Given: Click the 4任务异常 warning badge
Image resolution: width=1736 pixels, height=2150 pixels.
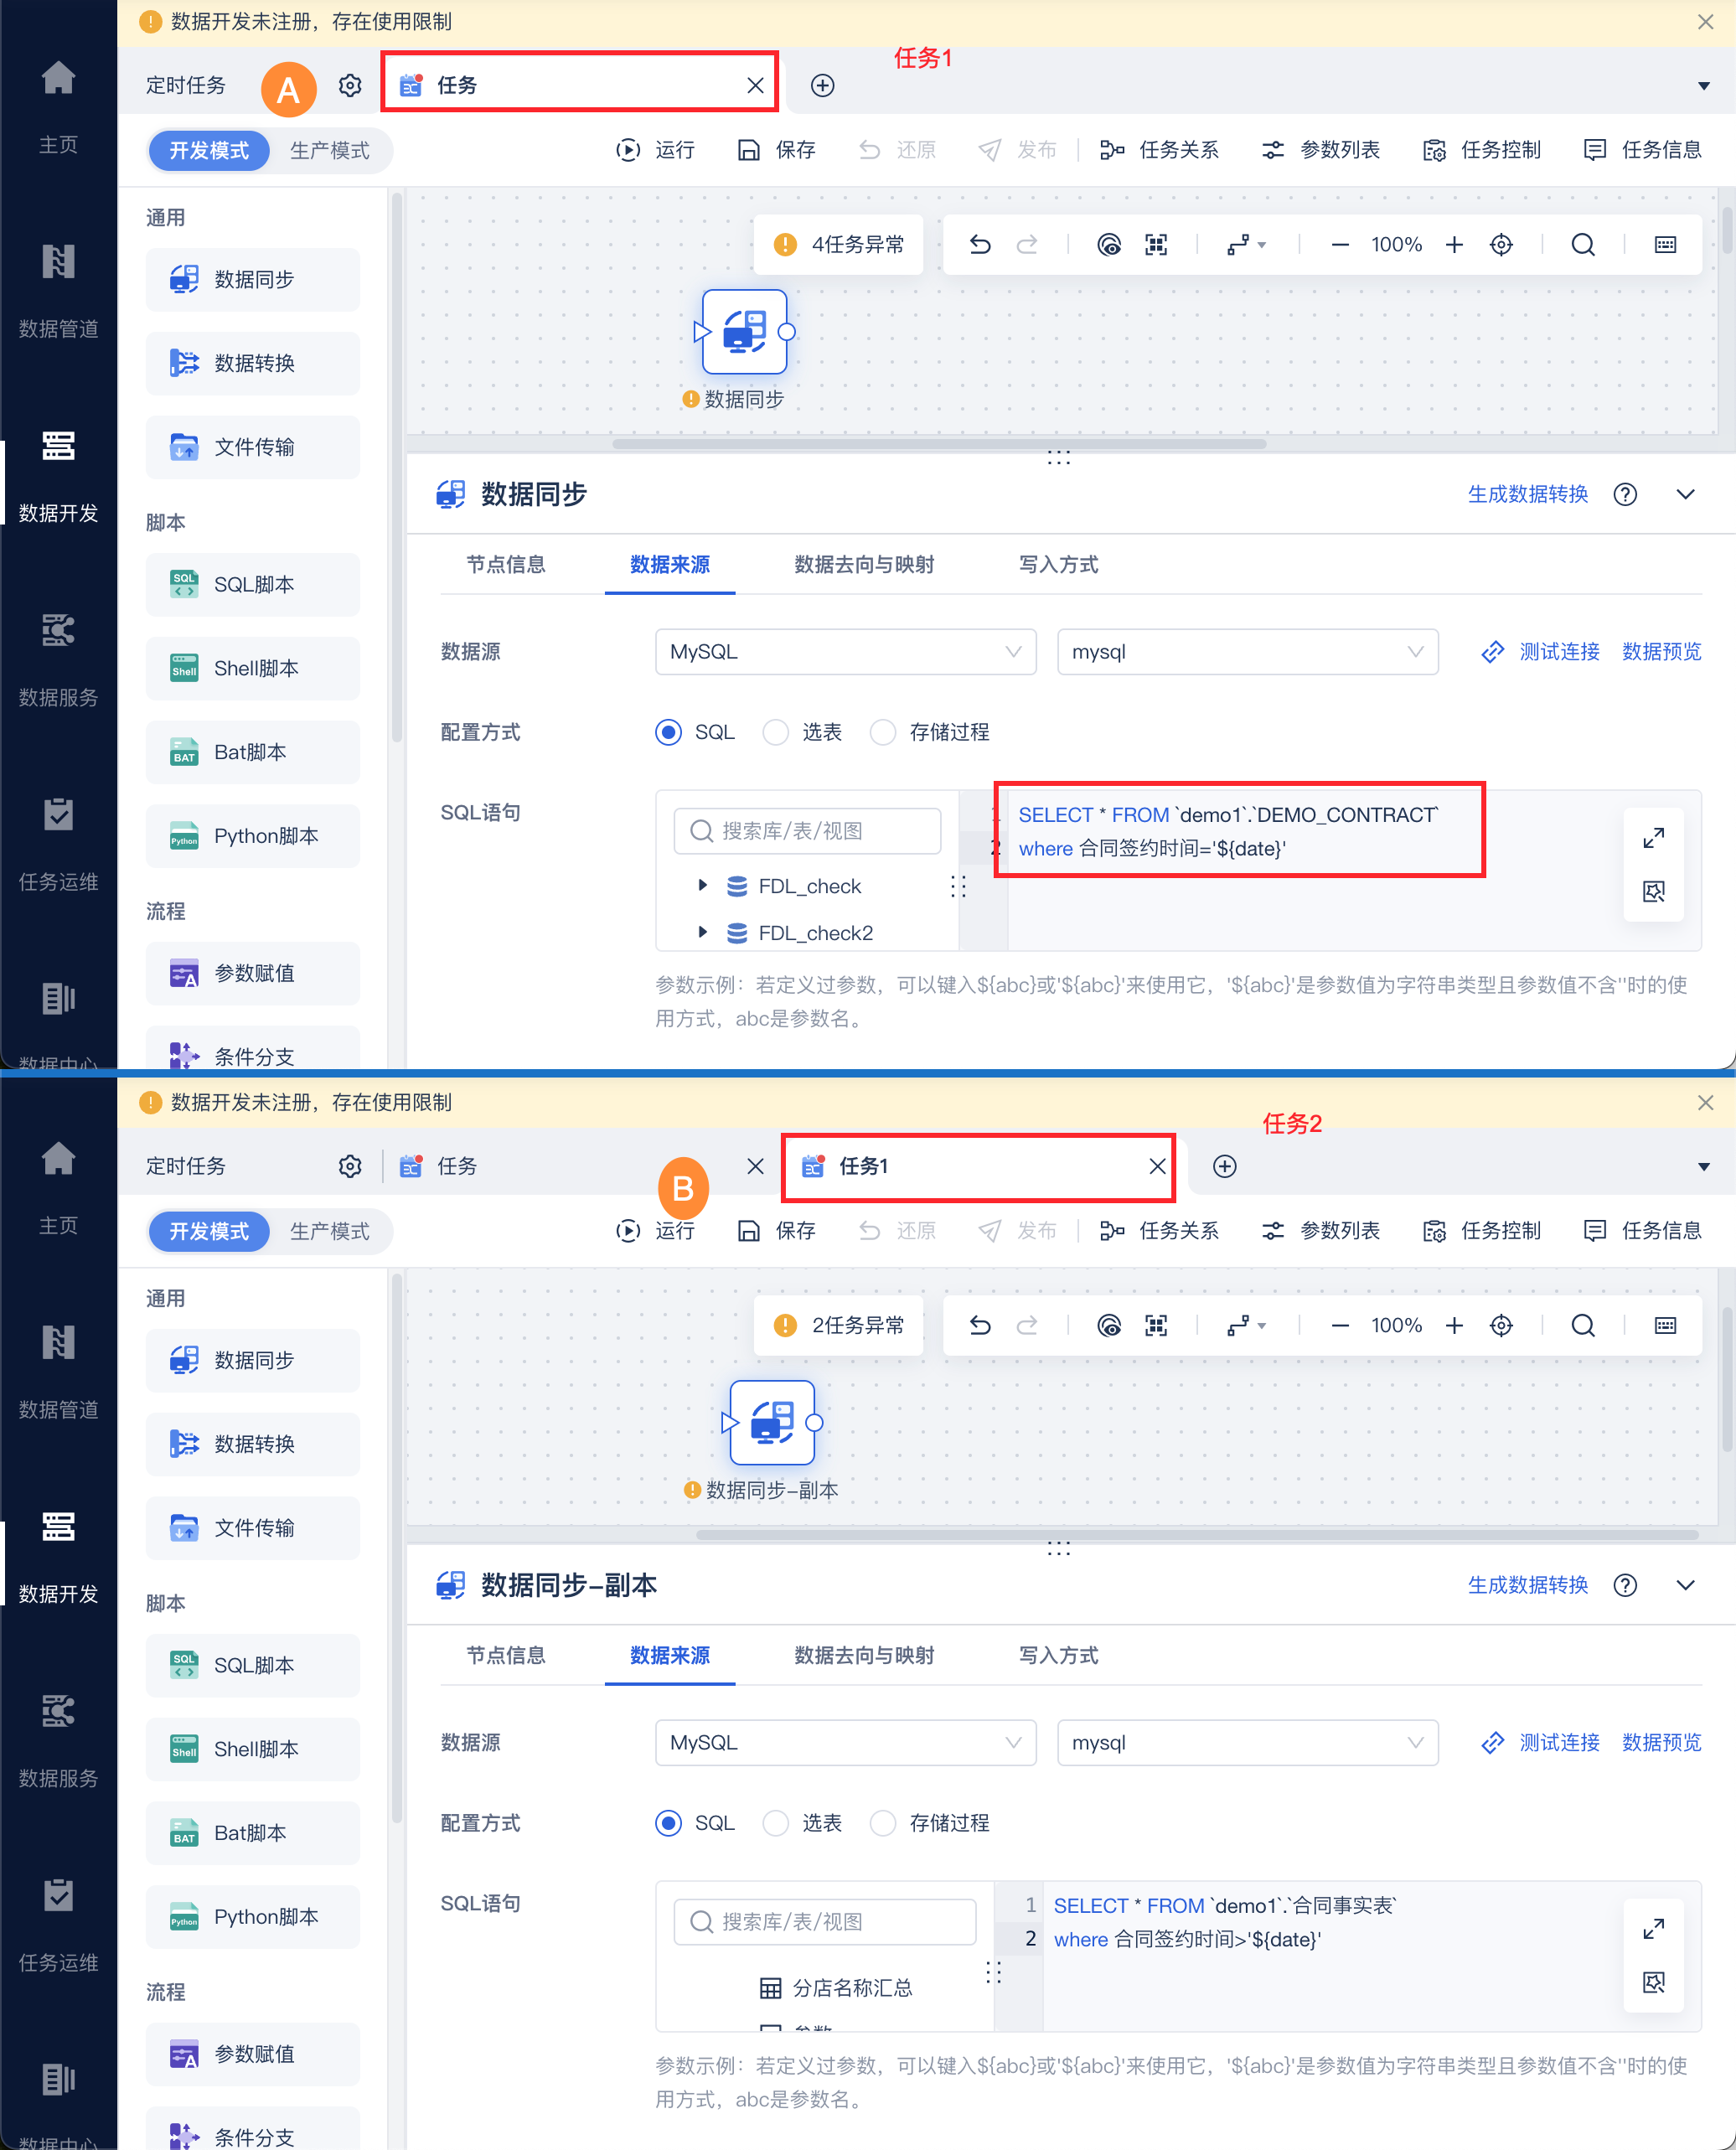Looking at the screenshot, I should [838, 245].
